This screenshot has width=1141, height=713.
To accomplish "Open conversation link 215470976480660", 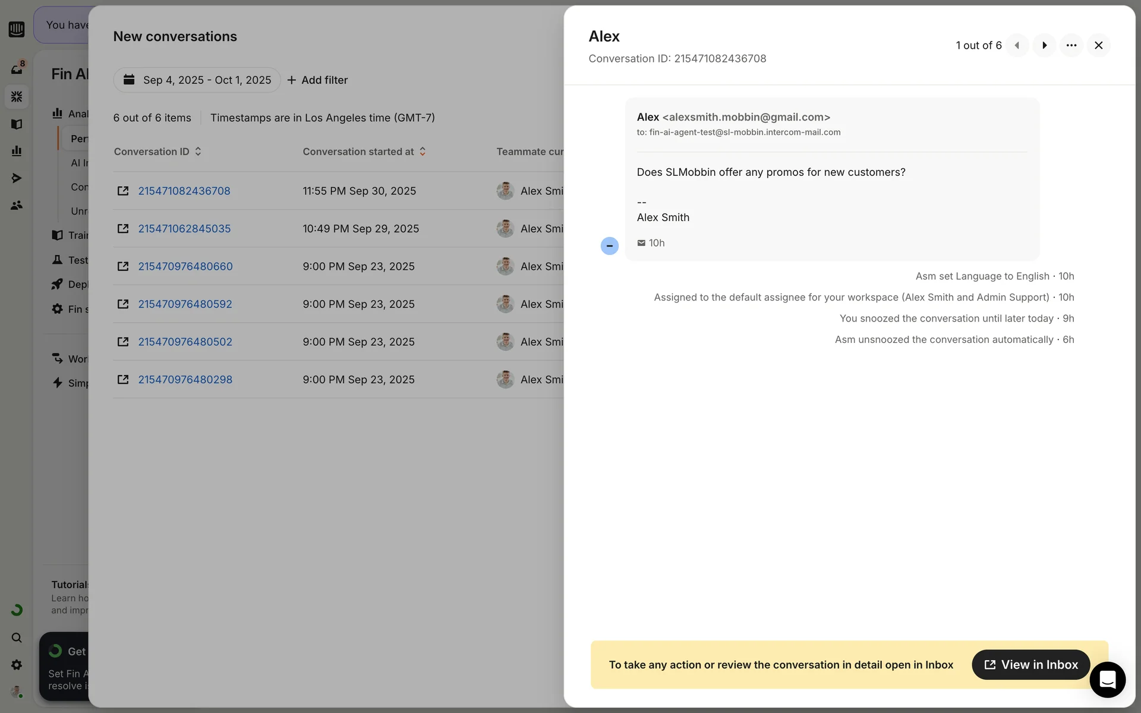I will tap(185, 266).
